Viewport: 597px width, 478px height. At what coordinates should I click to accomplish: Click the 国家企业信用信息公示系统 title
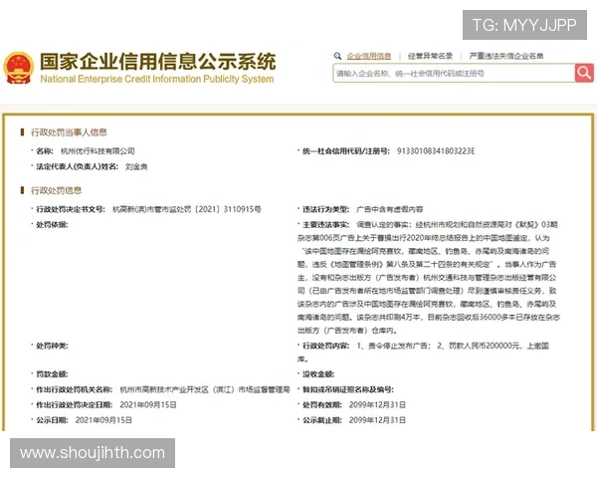[x=157, y=62]
